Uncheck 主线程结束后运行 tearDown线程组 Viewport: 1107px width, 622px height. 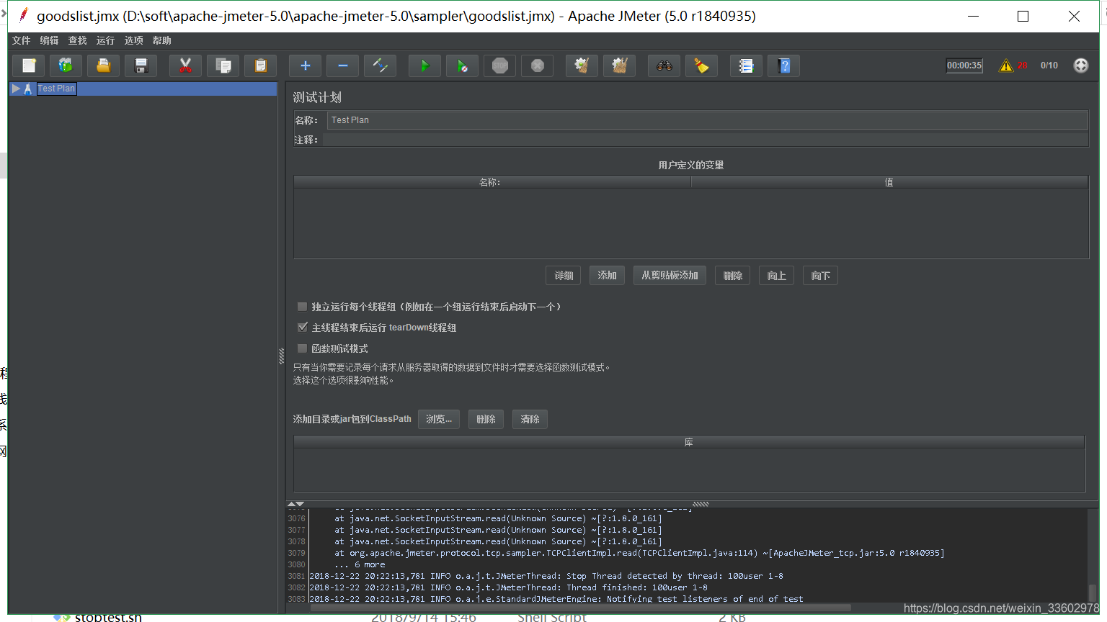[x=303, y=328]
